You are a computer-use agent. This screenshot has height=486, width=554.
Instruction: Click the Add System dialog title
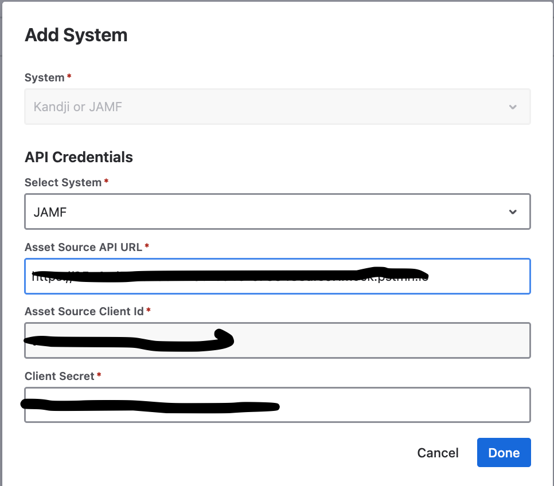pos(76,35)
